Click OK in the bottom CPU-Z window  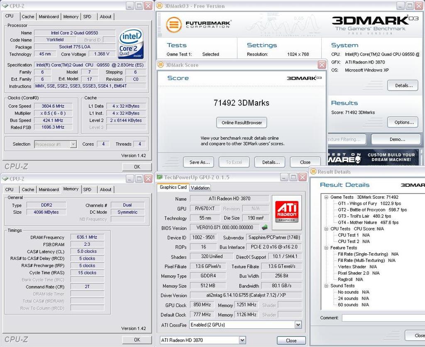click(137, 340)
